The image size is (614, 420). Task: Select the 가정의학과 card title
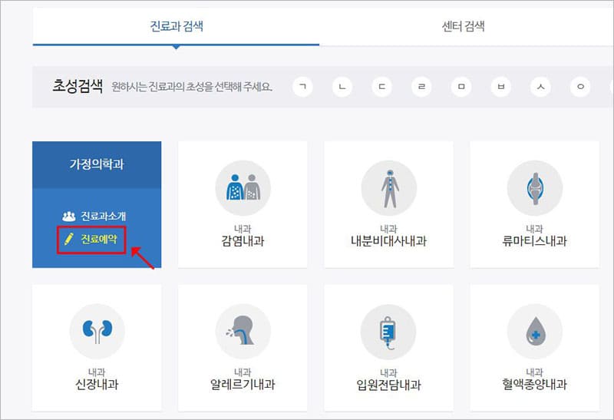97,164
